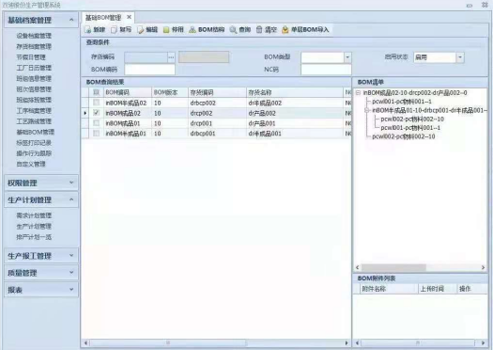Expand the 报表 sidebar section
The height and width of the screenshot is (350, 493).
41,290
